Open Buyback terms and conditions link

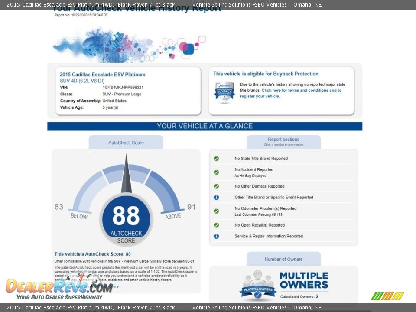[x=291, y=93]
